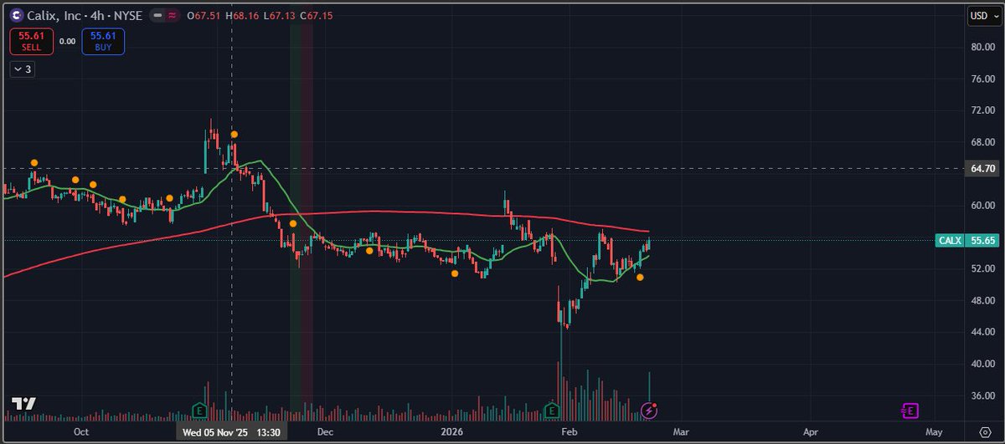
Task: Click the C67.15 close value
Action: click(317, 15)
